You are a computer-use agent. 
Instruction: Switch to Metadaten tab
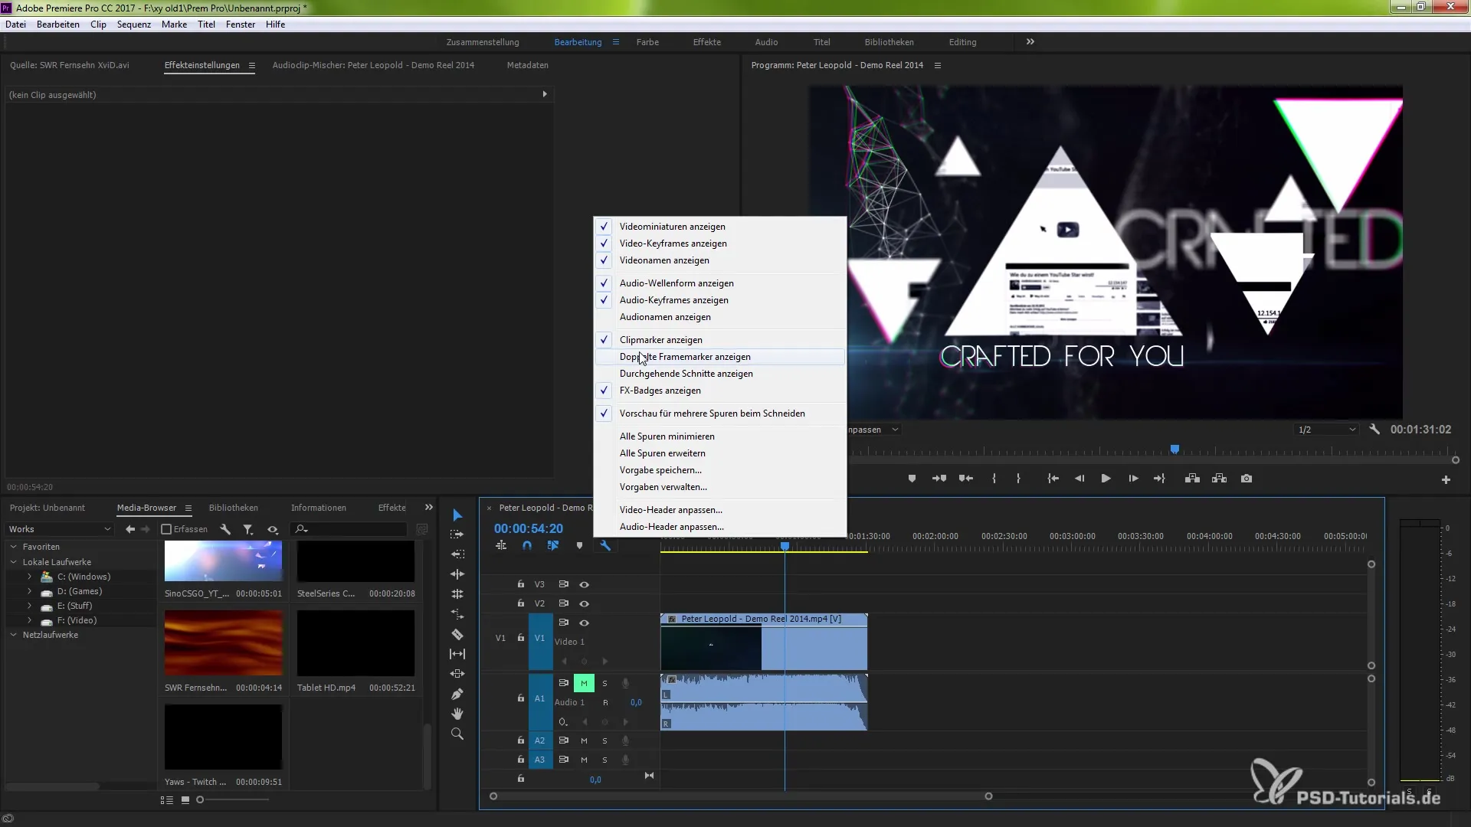[527, 65]
